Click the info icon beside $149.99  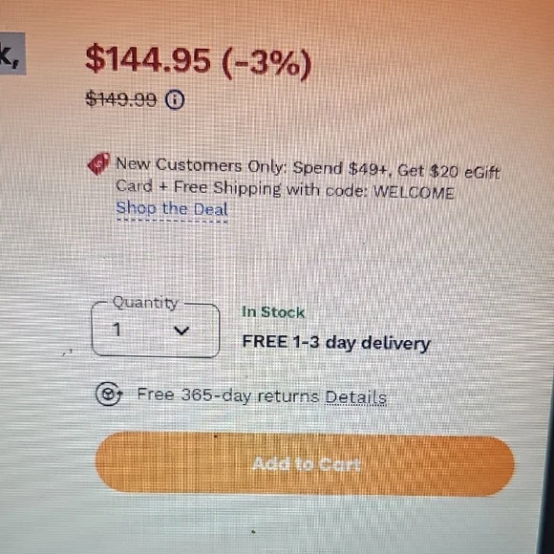tap(175, 100)
